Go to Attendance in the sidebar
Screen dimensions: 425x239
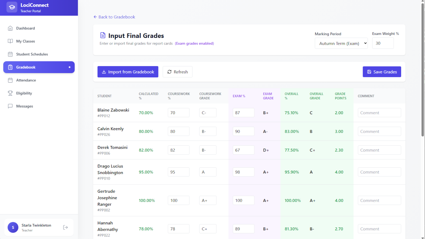26,80
